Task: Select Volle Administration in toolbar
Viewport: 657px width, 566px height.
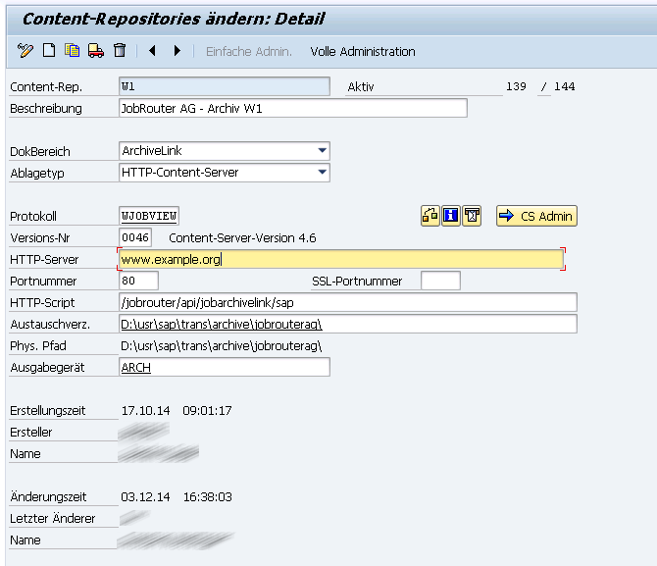Action: click(363, 51)
